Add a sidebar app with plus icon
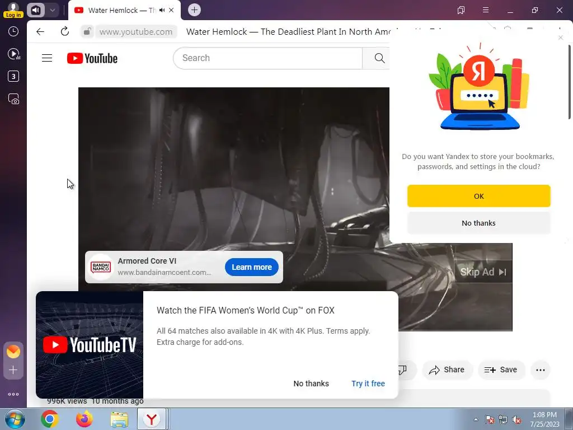The image size is (573, 430). [x=13, y=370]
